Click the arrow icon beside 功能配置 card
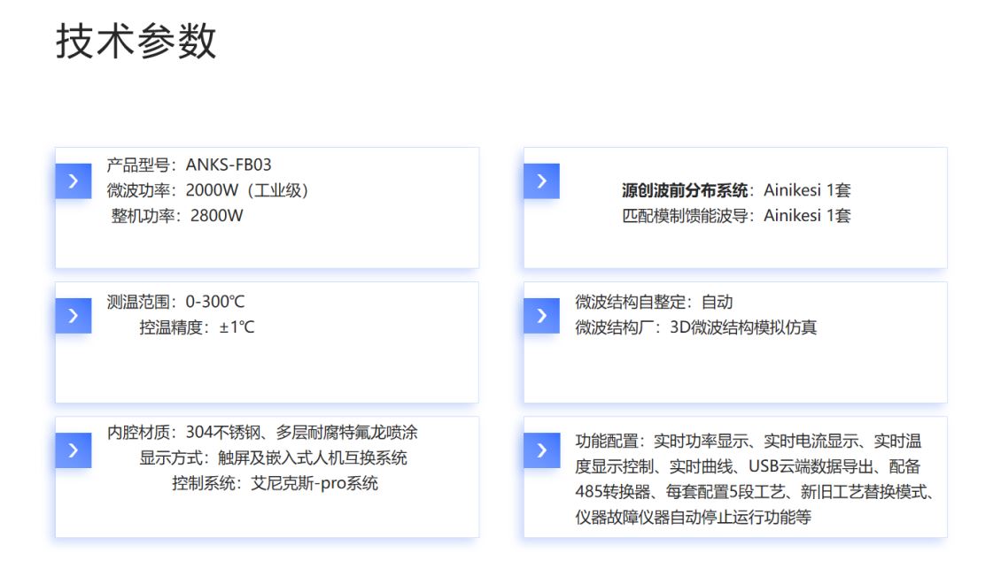This screenshot has height=561, width=1001. (541, 450)
